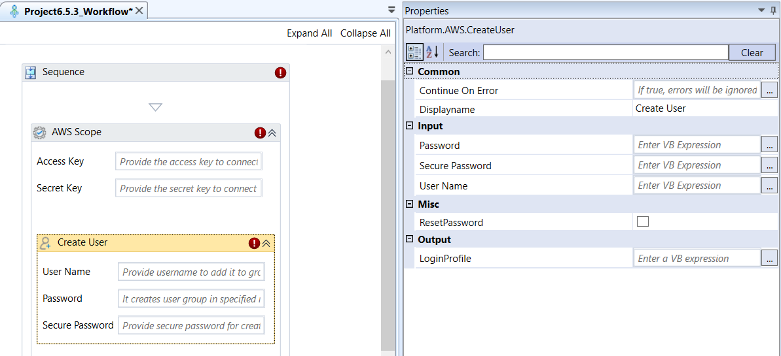
Task: Pin the Properties panel
Action: click(773, 10)
